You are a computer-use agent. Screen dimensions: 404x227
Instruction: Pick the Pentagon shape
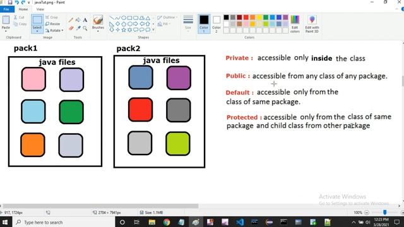124,24
